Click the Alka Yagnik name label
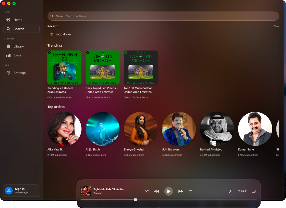286x208 pixels. [55, 150]
